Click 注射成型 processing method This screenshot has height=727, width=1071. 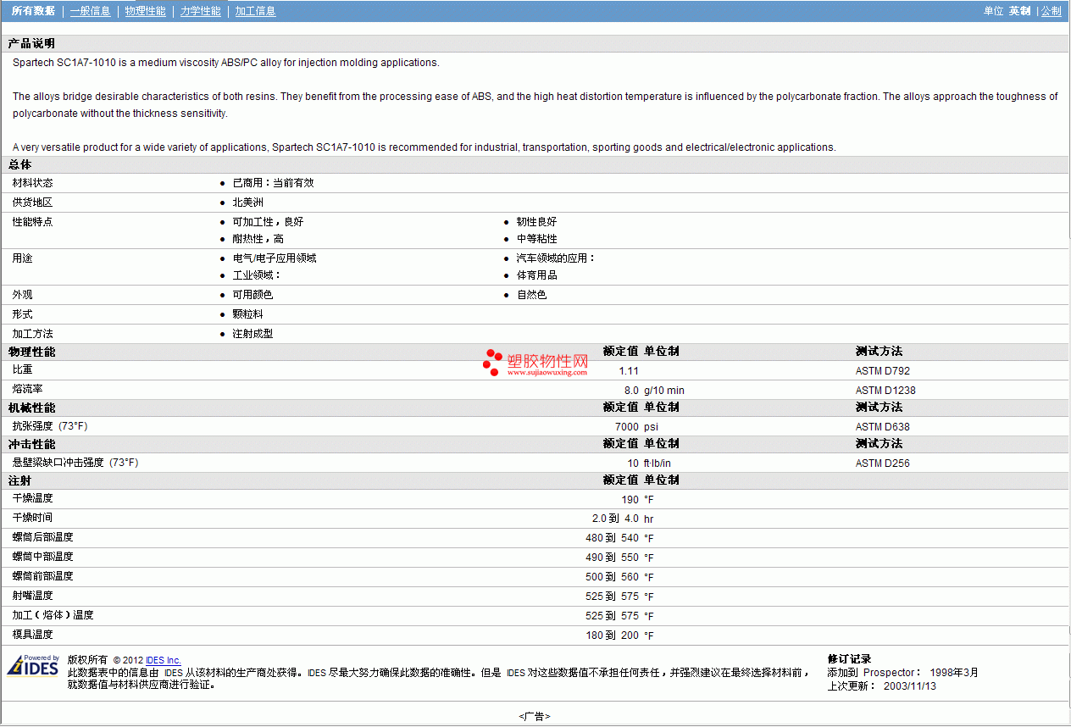click(252, 334)
